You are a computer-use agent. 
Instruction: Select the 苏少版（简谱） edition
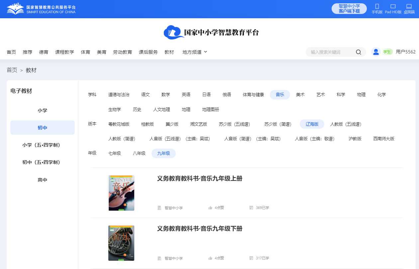click(278, 124)
